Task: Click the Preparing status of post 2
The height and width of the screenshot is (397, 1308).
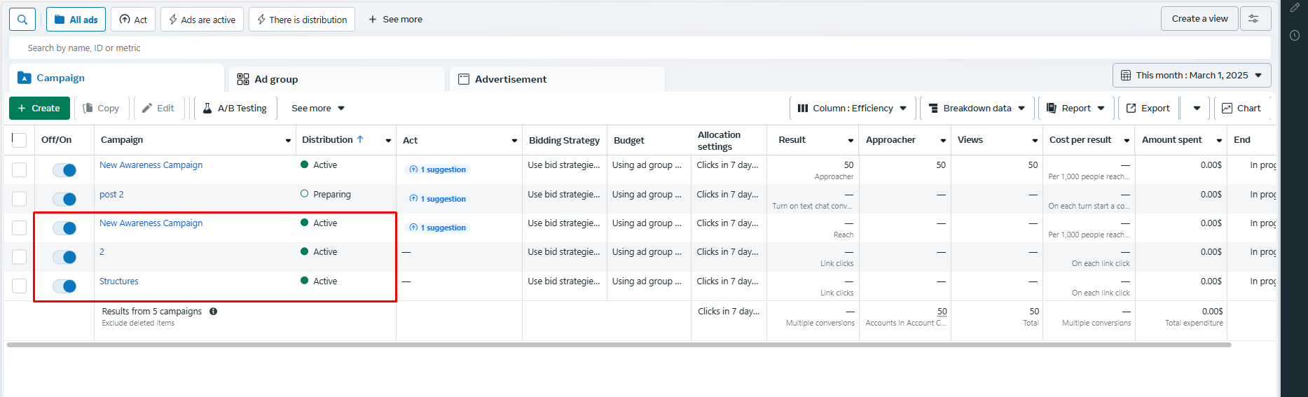Action: point(326,195)
